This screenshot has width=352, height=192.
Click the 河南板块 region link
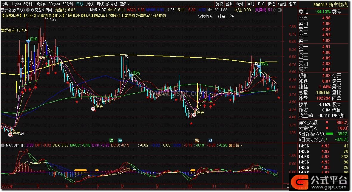click(x=72, y=16)
